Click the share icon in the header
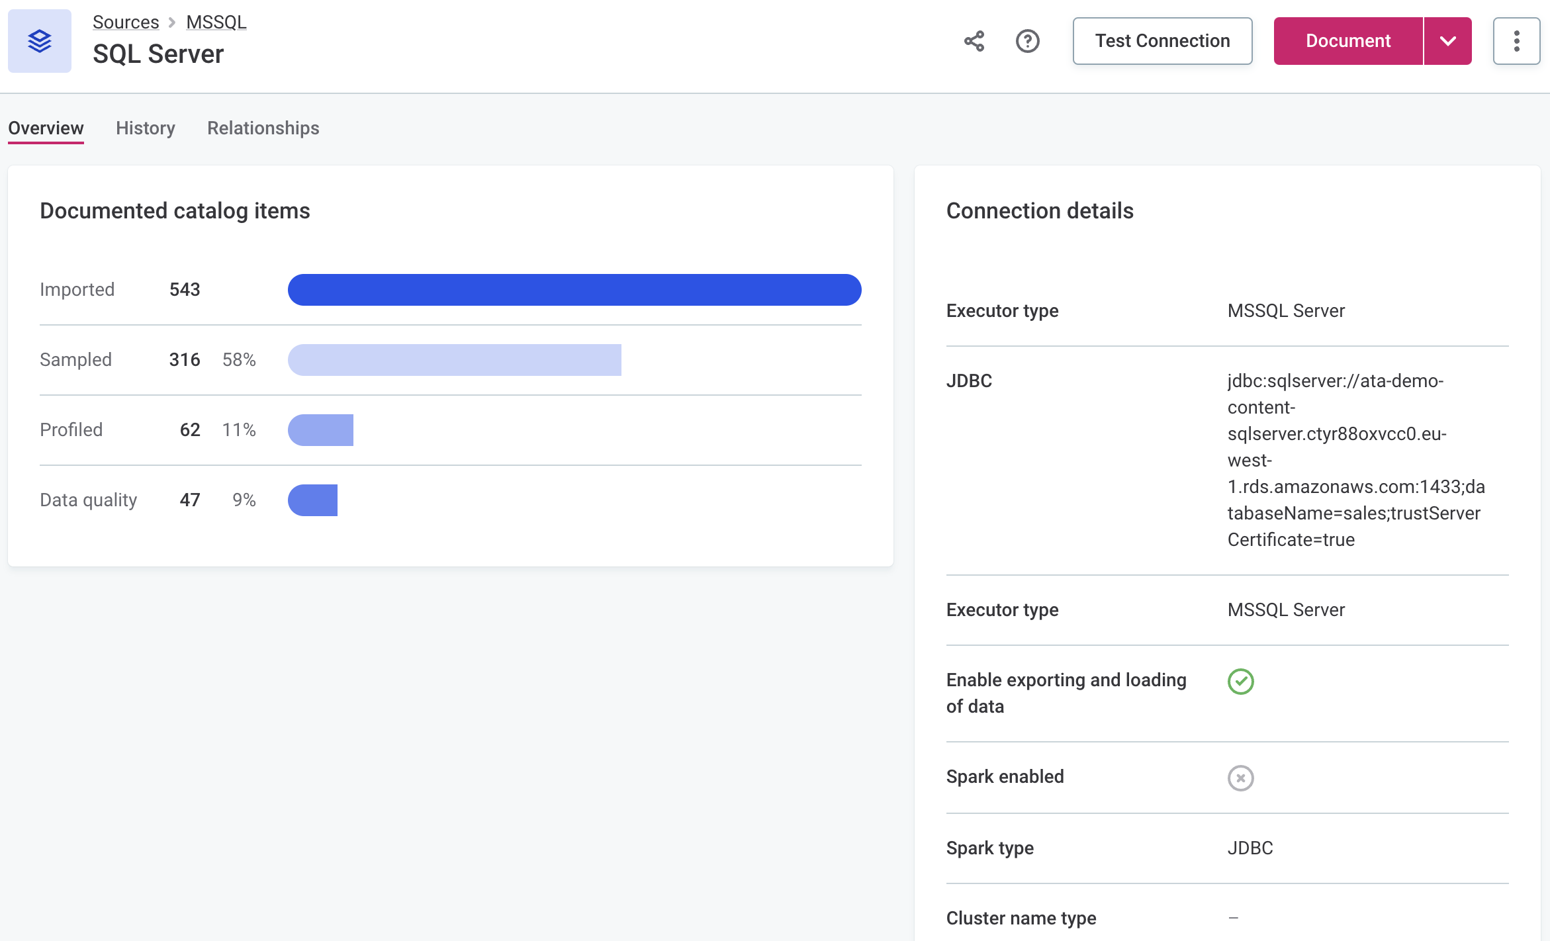 [973, 41]
